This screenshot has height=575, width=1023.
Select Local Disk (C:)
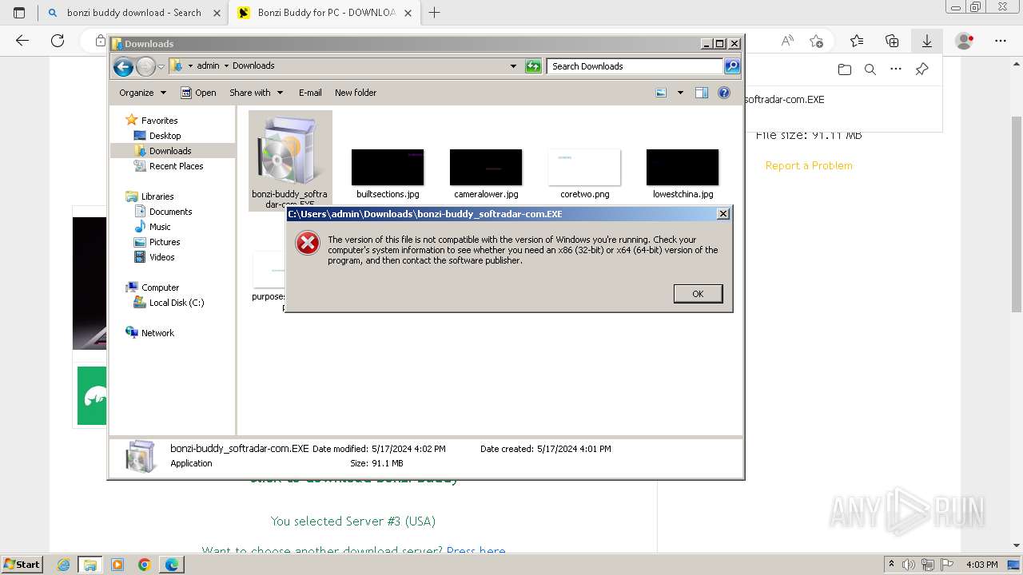[x=177, y=303]
